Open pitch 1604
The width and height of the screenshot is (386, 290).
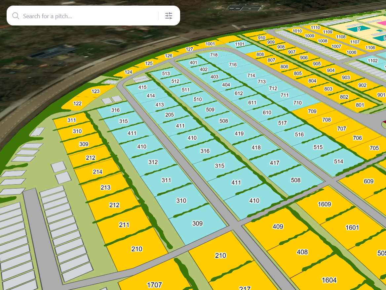(x=329, y=280)
